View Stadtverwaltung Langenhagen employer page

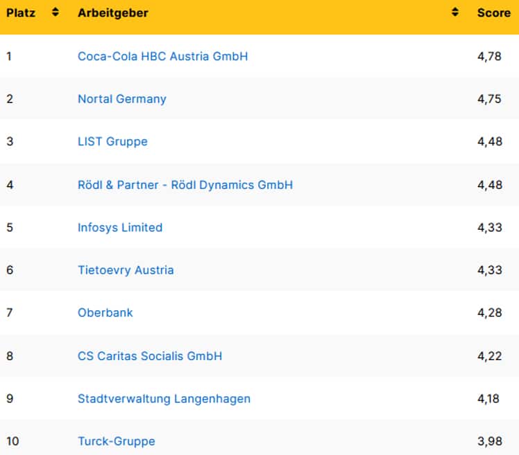pyautogui.click(x=164, y=399)
